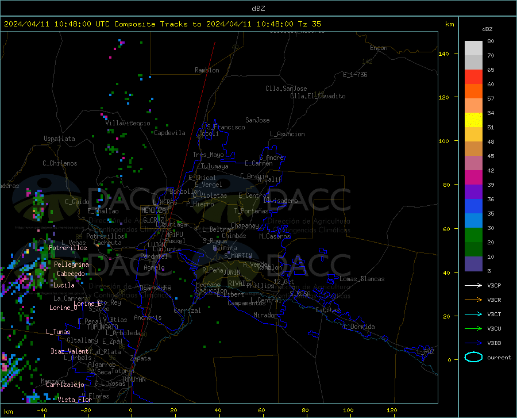Click the Tres_Mayo map label
The width and height of the screenshot is (517, 418).
click(x=209, y=155)
